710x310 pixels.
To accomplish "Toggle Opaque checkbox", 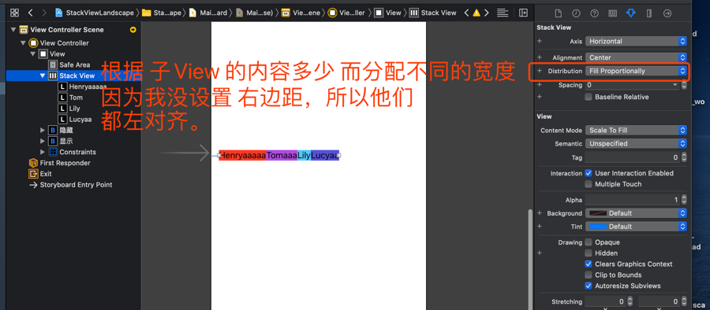I will click(589, 242).
